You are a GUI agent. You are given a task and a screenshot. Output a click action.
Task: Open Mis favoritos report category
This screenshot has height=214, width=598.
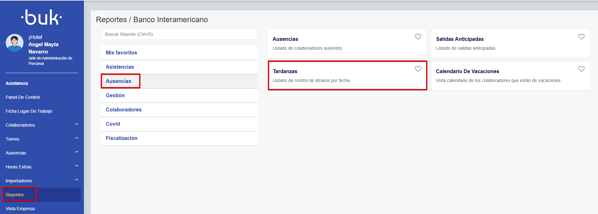pos(121,53)
